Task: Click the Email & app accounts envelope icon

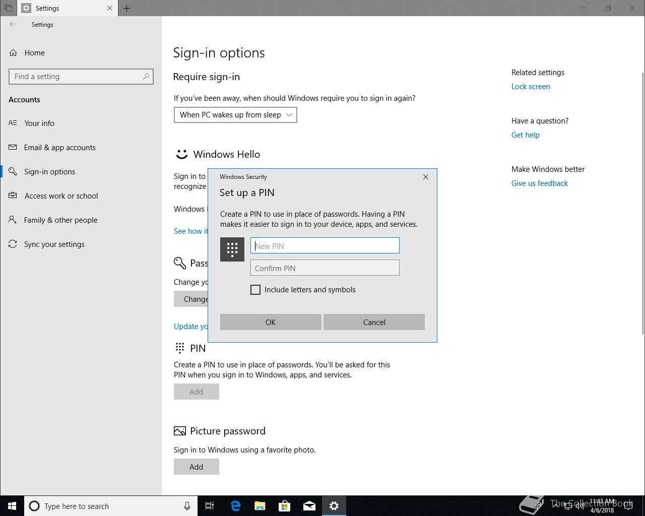Action: pos(13,147)
